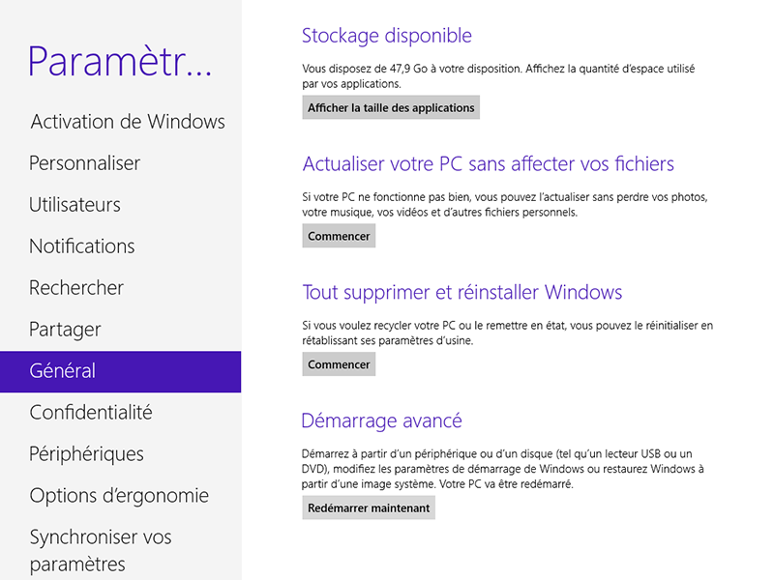Open the Notifications settings page
Screen dimensions: 774x580
82,246
